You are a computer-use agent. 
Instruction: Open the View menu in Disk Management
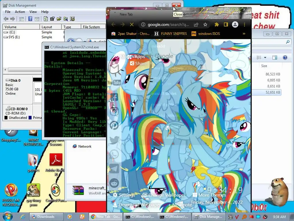click(33, 12)
